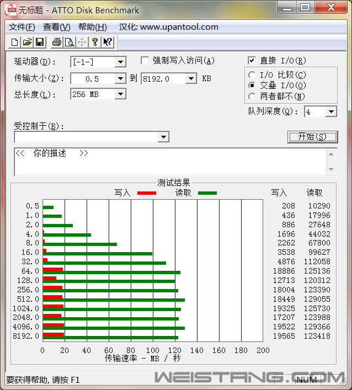Click description box scroll up arrow
Image resolution: width=352 pixels, height=390 pixels.
pos(331,154)
